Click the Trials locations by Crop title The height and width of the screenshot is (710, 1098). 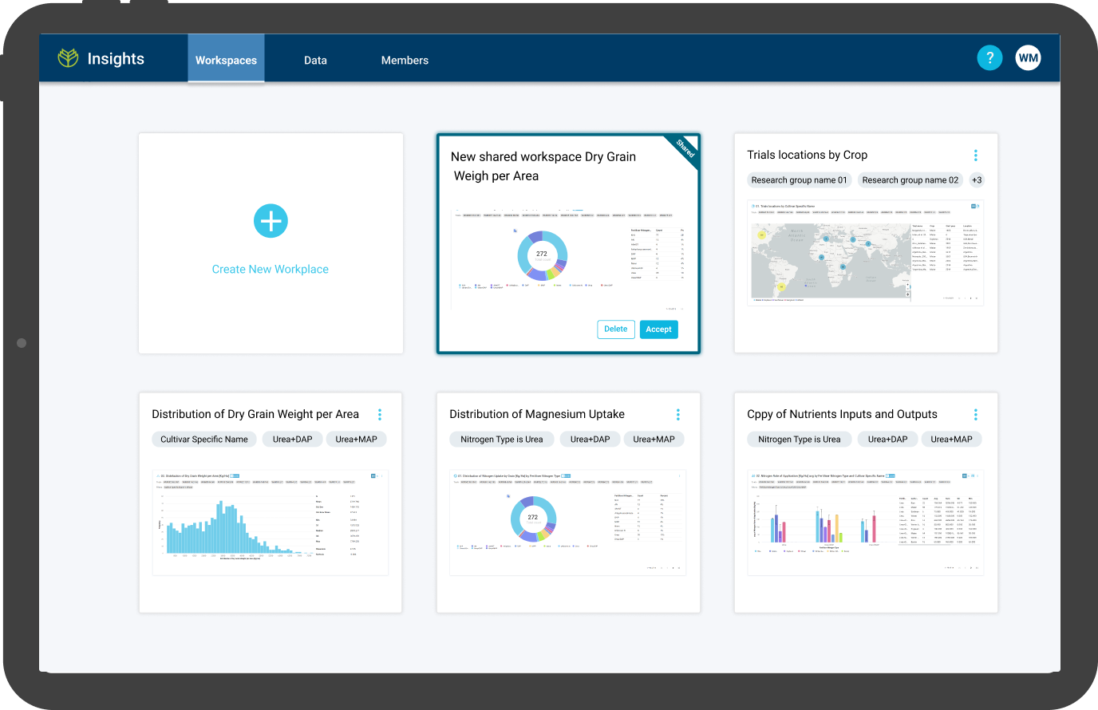[807, 155]
